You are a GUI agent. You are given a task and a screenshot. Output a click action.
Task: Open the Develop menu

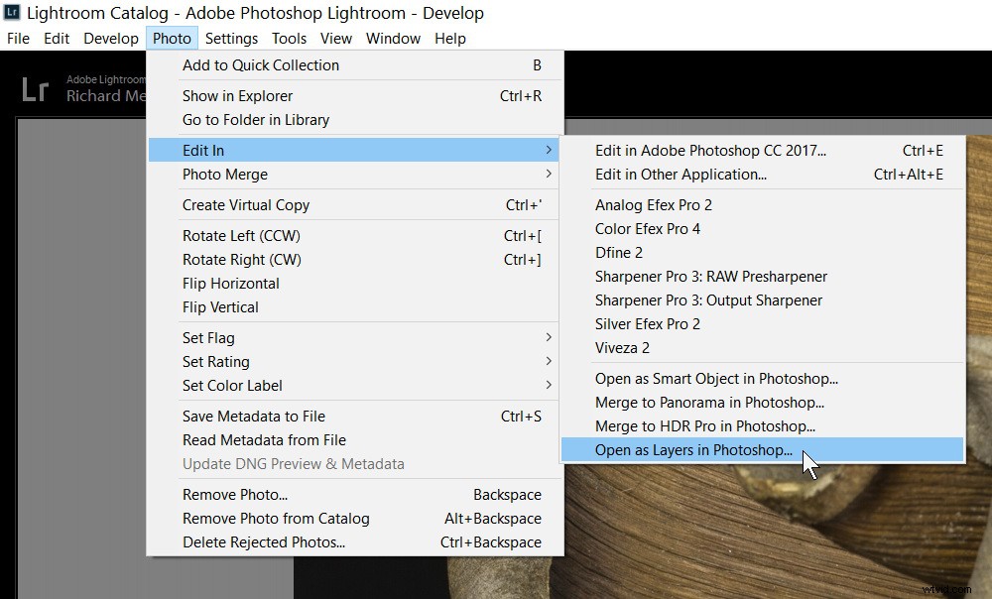pos(110,38)
